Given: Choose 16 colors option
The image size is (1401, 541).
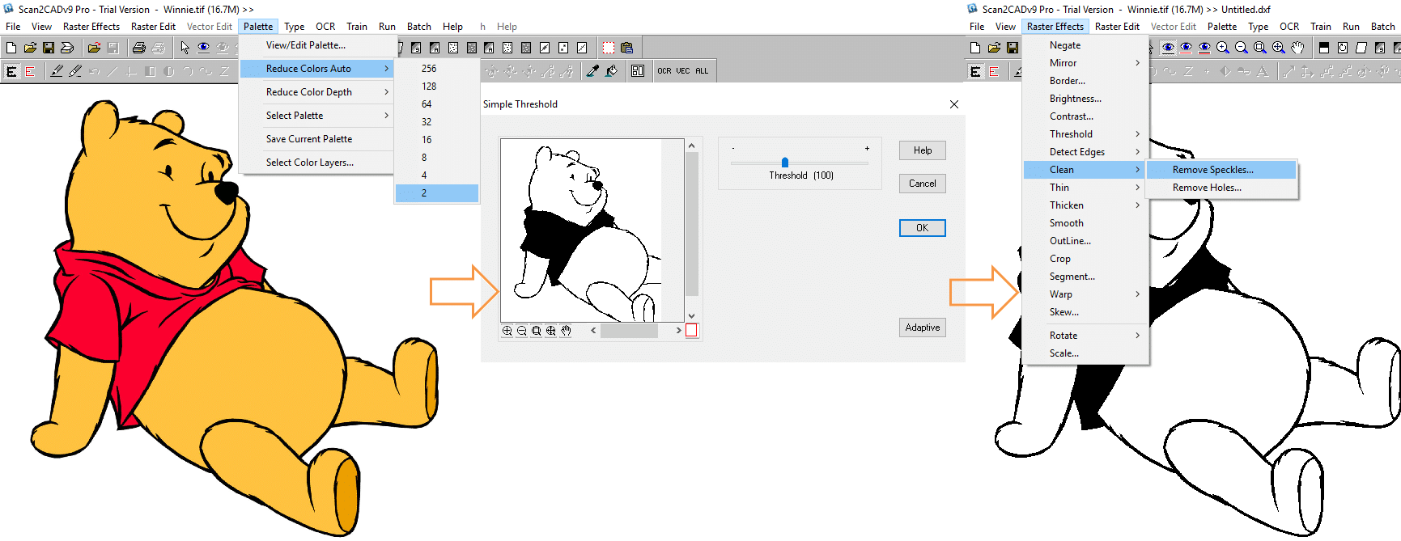Looking at the screenshot, I should pyautogui.click(x=437, y=140).
